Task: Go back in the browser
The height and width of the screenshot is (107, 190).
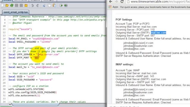Action: click(x=110, y=1)
